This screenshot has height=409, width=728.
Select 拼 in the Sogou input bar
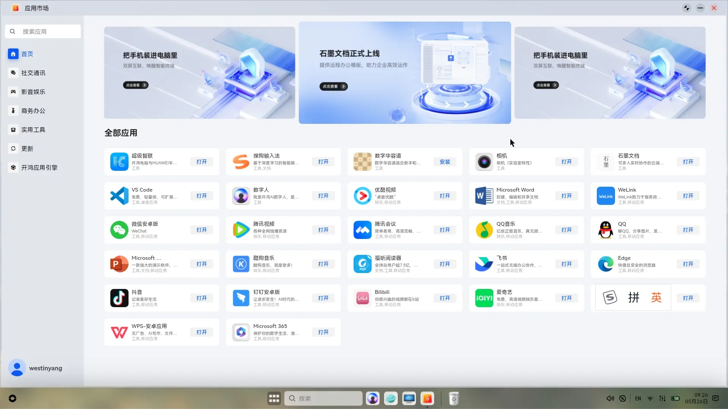coord(634,298)
